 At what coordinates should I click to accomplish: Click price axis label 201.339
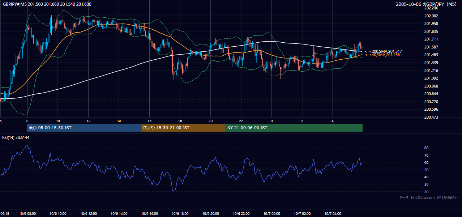coord(431,63)
